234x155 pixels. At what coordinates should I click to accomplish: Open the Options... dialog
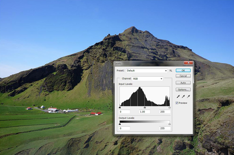coord(183,89)
